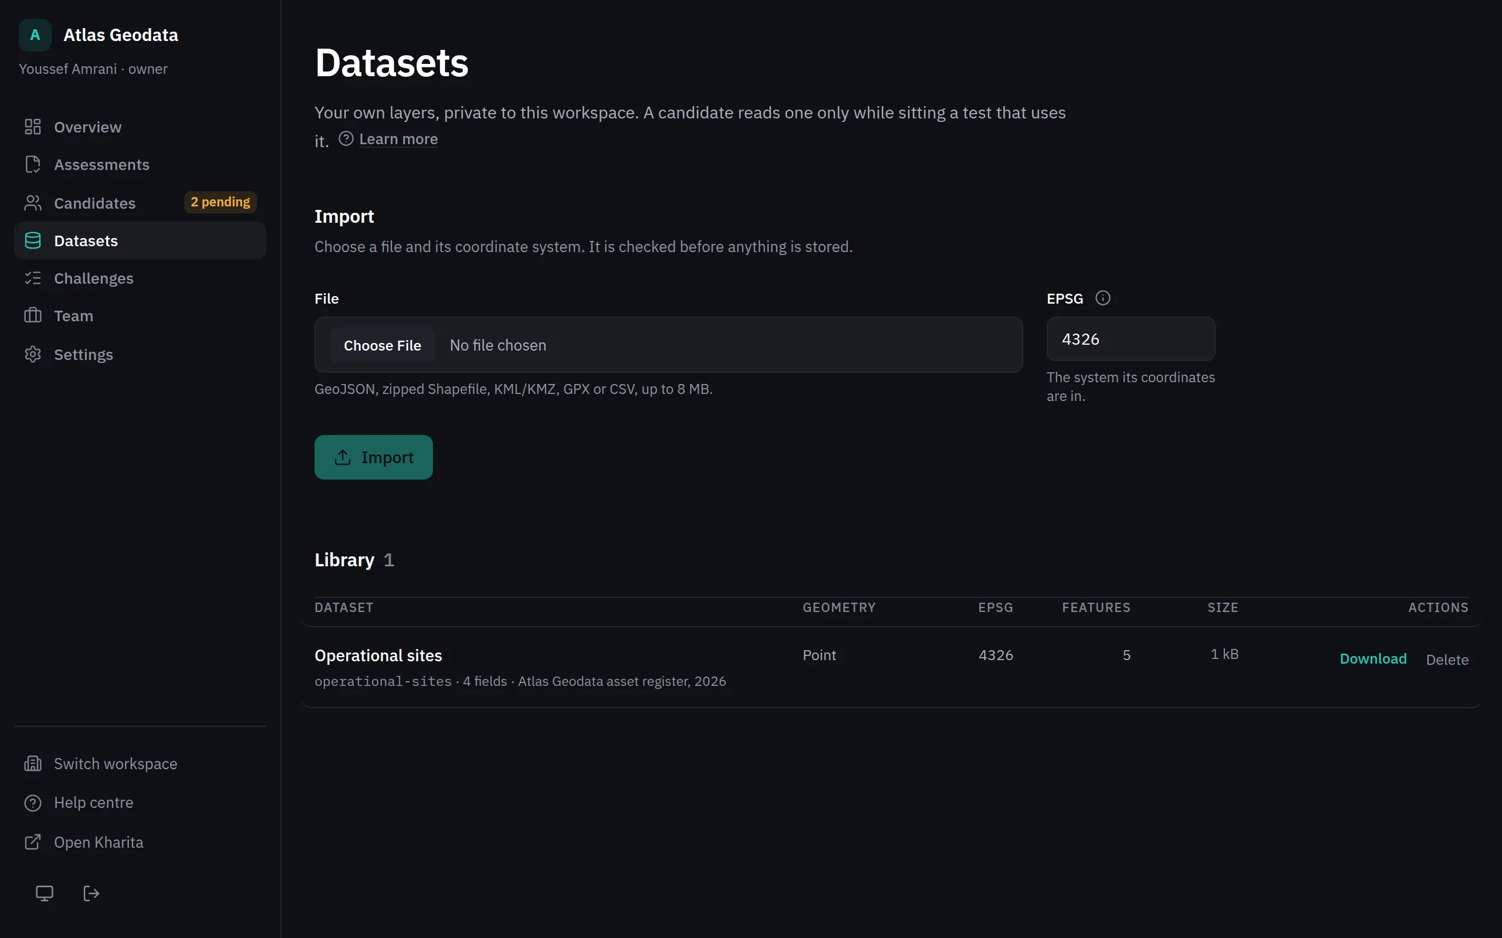The image size is (1502, 938).
Task: Click the Point geometry cell
Action: tap(819, 655)
